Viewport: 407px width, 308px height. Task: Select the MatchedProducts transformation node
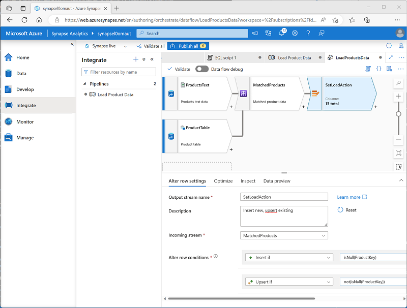click(x=269, y=94)
